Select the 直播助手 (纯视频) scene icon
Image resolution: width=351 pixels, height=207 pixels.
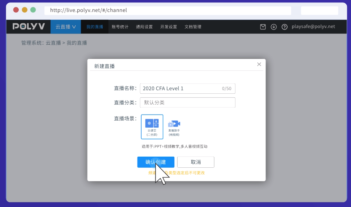tap(174, 127)
